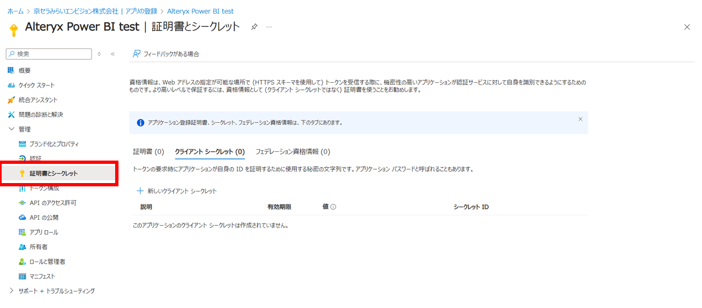Open the フェデレーション資格情報 (0) tab

[x=293, y=152]
